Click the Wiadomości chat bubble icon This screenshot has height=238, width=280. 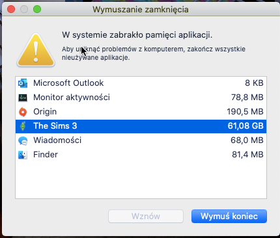(x=23, y=140)
